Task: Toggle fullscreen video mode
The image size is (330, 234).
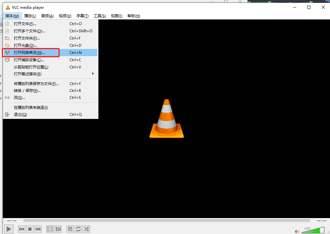Action: 50,229
